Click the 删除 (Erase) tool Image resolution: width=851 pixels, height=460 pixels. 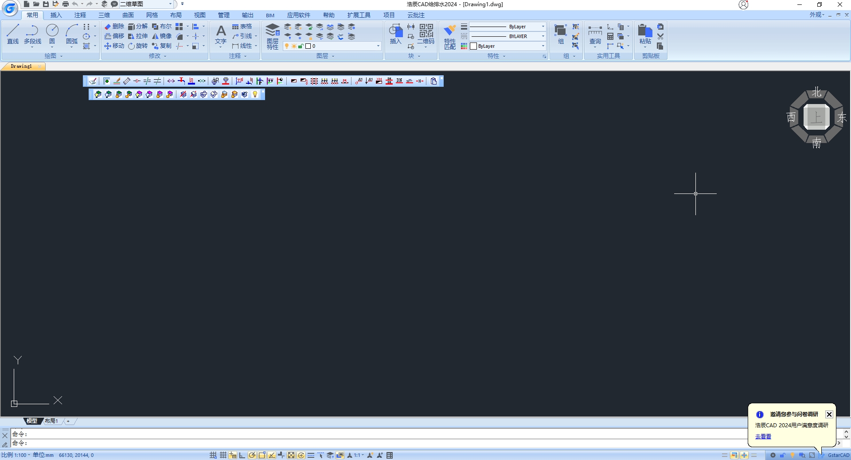click(x=114, y=27)
